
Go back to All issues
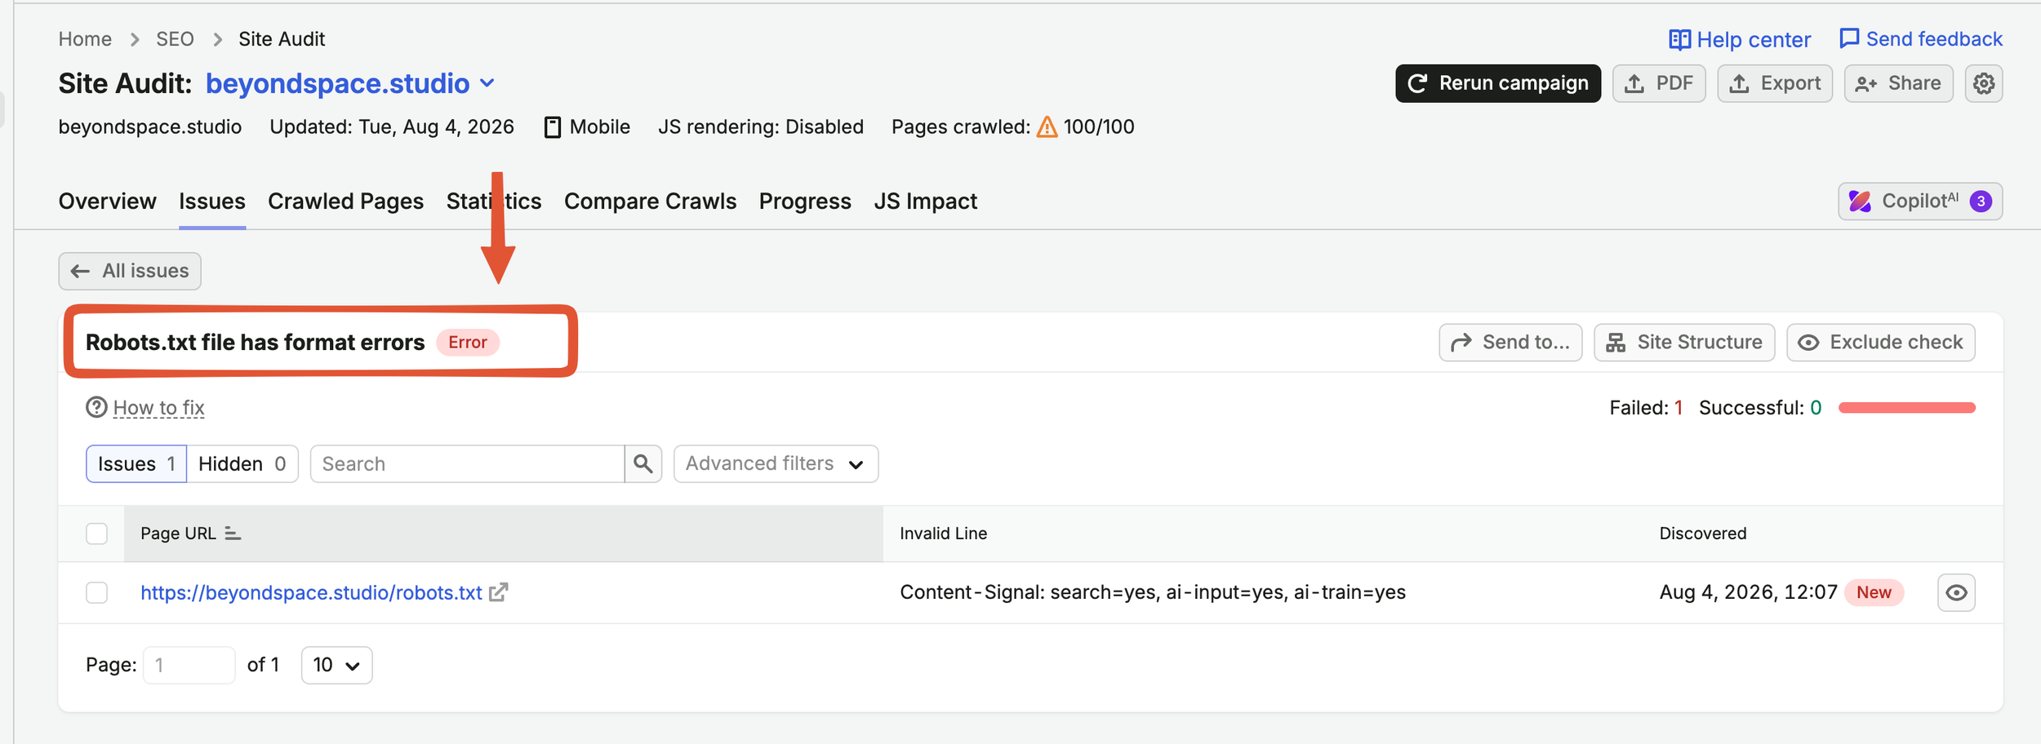[130, 271]
